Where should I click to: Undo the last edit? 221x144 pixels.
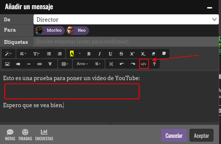point(122,64)
